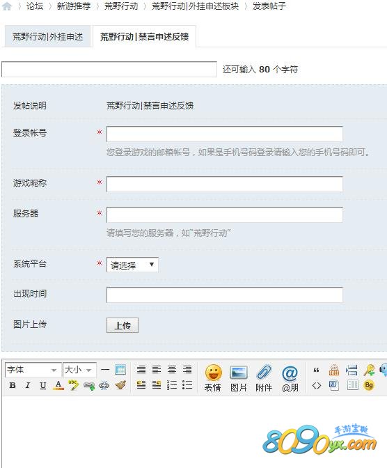
Task: Open 荒野行动|外挂申述板块 breadcrumb link
Action: [195, 6]
